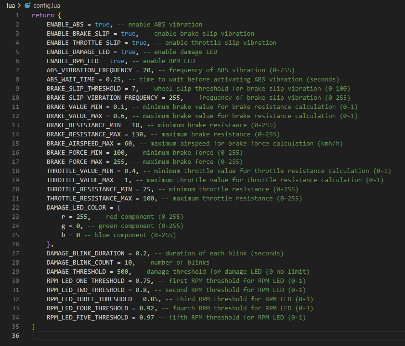The width and height of the screenshot is (405, 346).
Task: Click the 'true' value of ENABLE_RPM_LED
Action: (117, 61)
